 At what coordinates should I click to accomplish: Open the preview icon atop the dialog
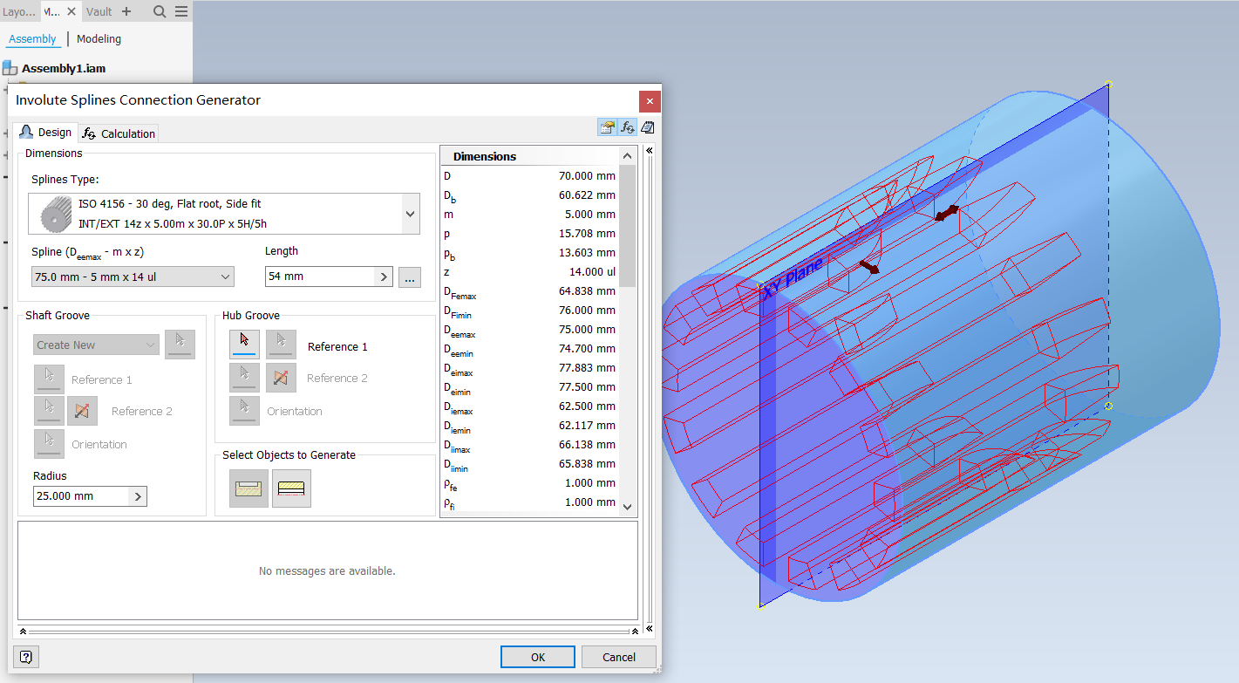click(608, 126)
